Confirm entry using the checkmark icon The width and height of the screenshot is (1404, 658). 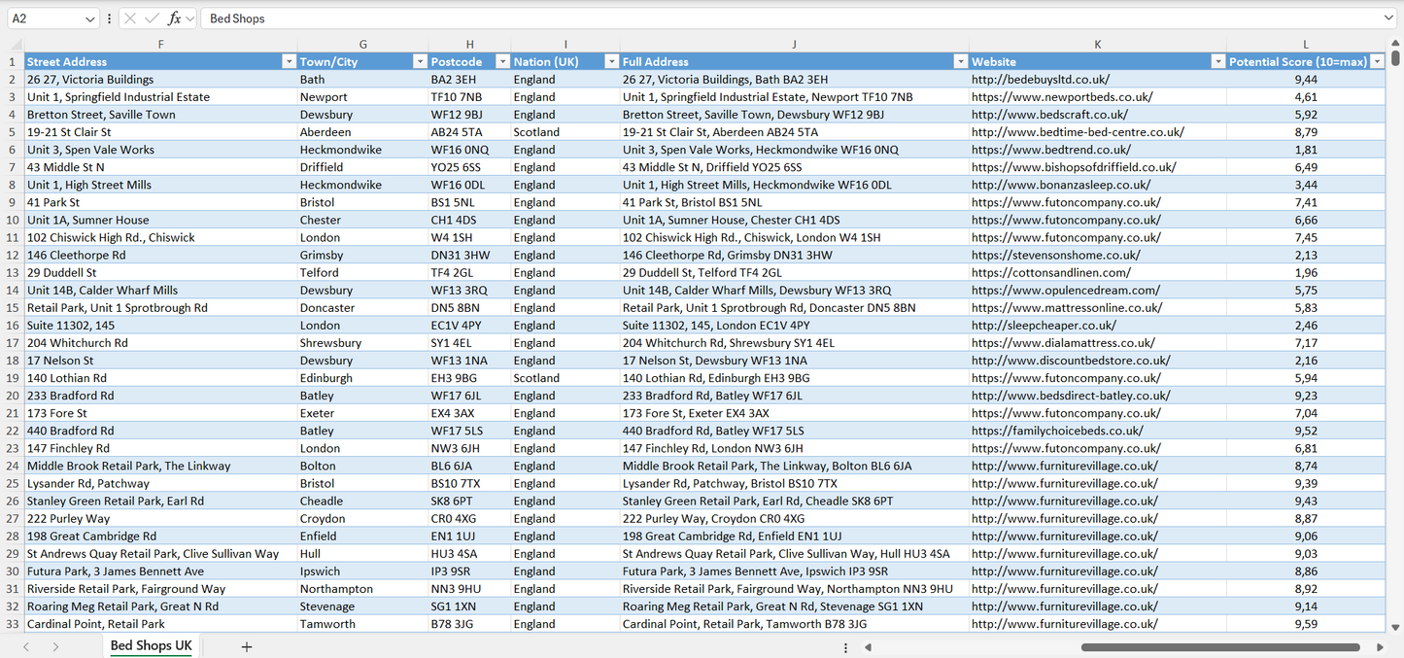[153, 17]
